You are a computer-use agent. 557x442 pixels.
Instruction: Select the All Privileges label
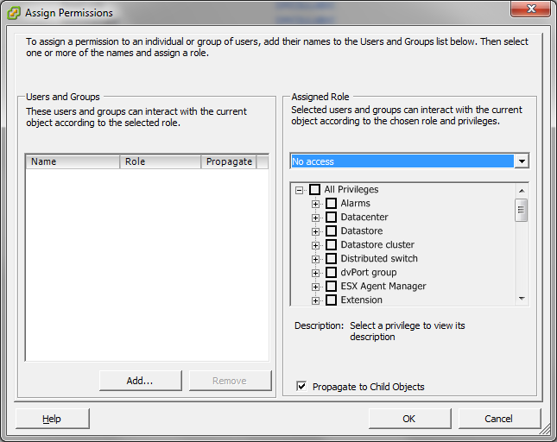click(351, 190)
